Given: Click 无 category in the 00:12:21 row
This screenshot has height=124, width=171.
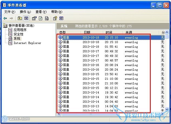Looking at the screenshot, I should point(163,88).
